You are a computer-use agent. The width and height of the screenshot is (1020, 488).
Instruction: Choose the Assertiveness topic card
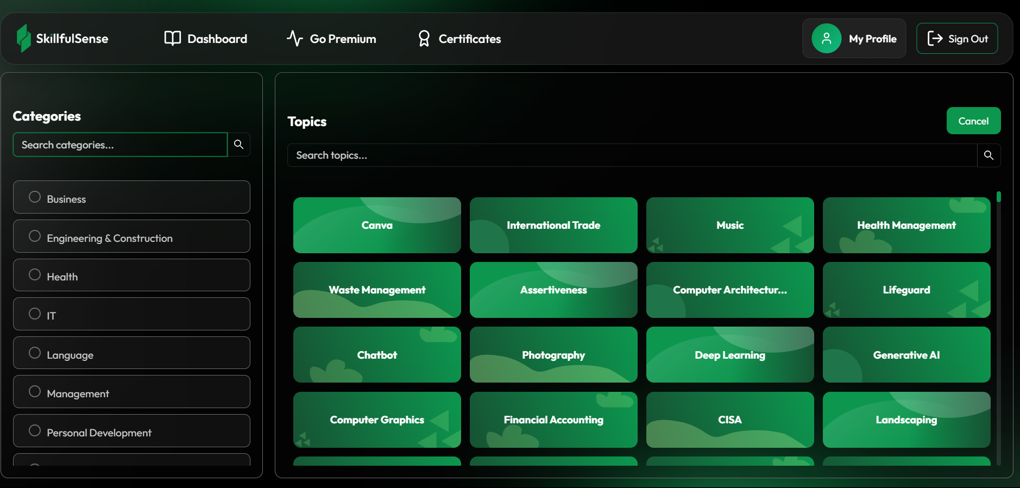[553, 290]
